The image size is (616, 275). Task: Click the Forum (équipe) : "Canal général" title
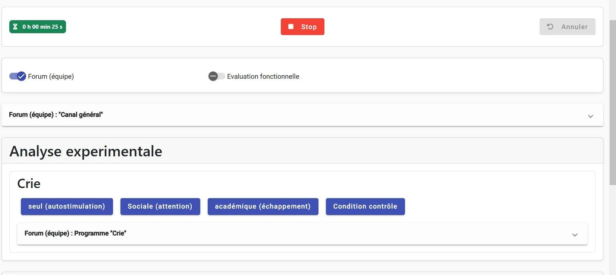(x=56, y=115)
